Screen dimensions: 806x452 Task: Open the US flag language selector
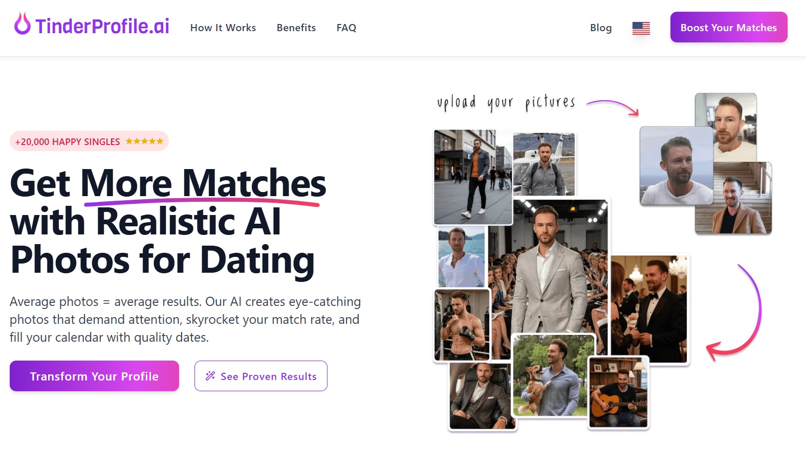(x=641, y=28)
